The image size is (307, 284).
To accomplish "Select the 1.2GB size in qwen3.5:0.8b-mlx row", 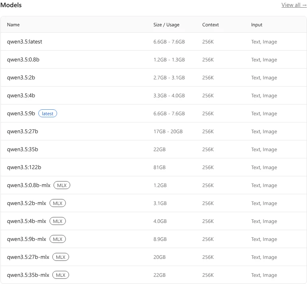I will (160, 185).
